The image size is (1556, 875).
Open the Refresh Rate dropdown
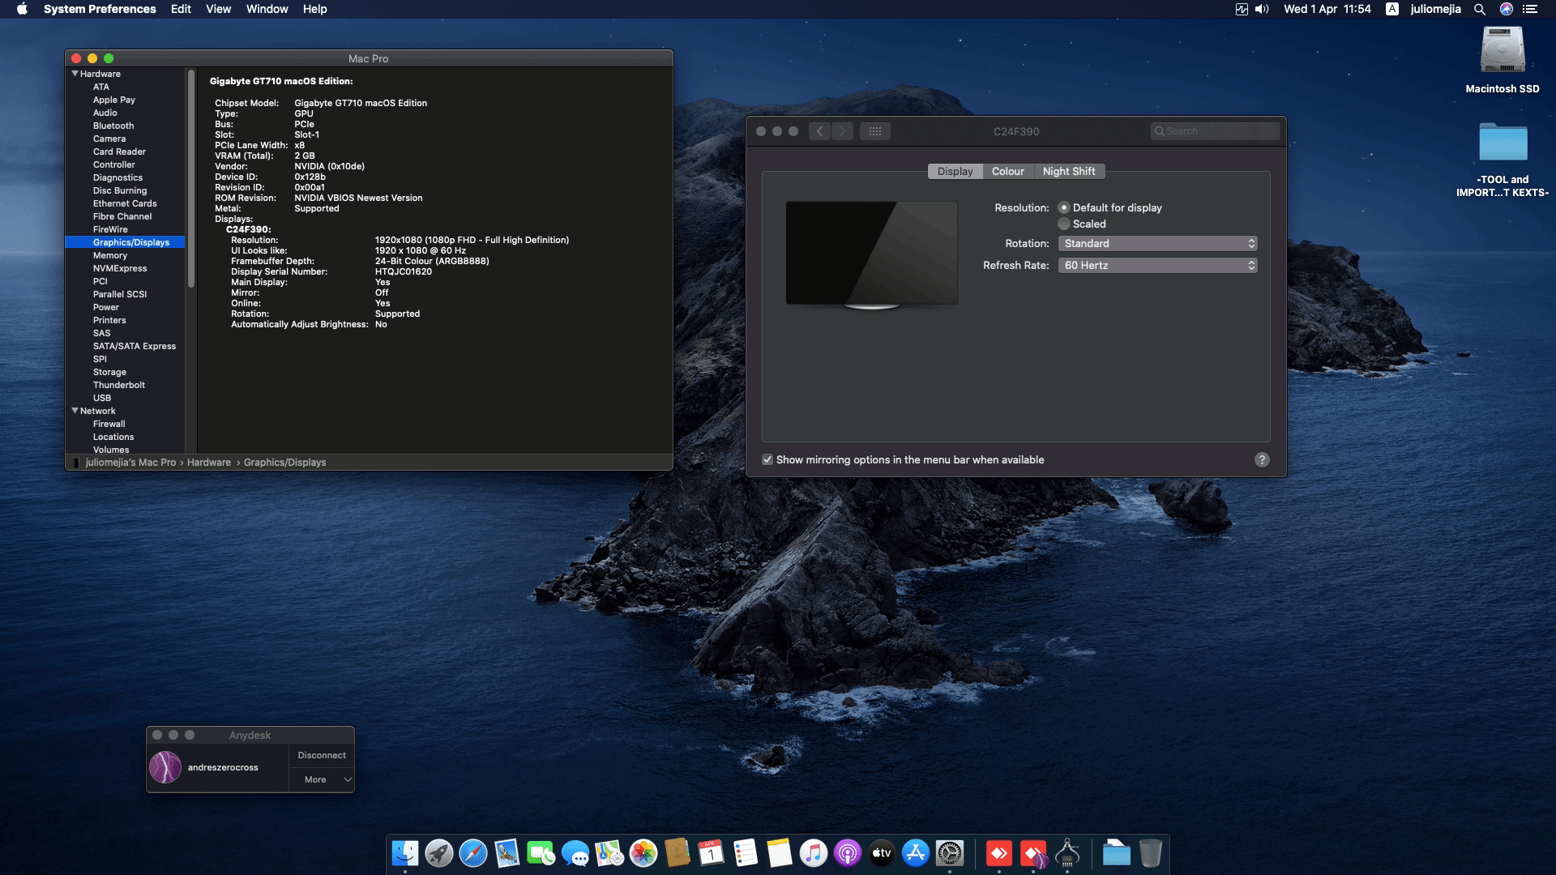1157,265
